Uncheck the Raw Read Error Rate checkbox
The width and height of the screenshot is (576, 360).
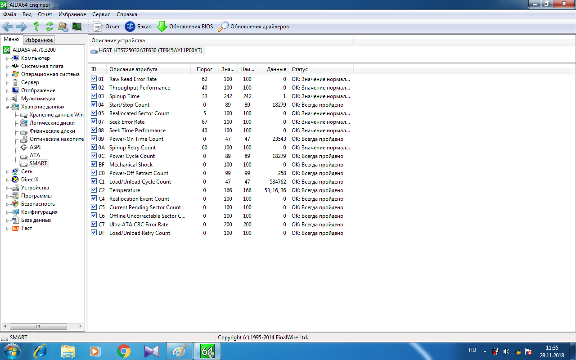[94, 79]
